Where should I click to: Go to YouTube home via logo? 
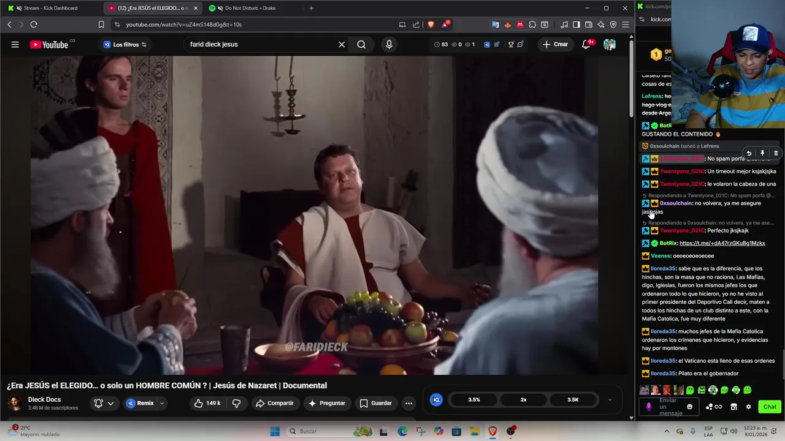click(x=49, y=44)
